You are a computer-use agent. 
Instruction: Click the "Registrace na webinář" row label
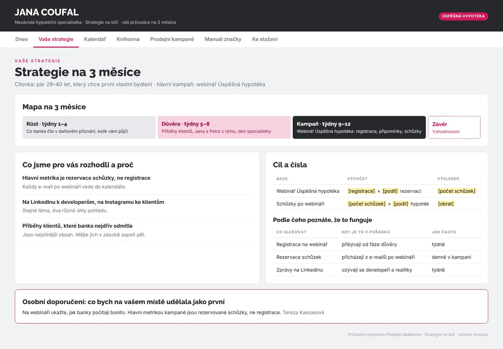tap(302, 245)
